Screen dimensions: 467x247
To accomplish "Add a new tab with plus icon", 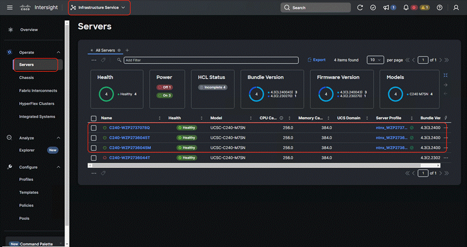I will coord(127,50).
